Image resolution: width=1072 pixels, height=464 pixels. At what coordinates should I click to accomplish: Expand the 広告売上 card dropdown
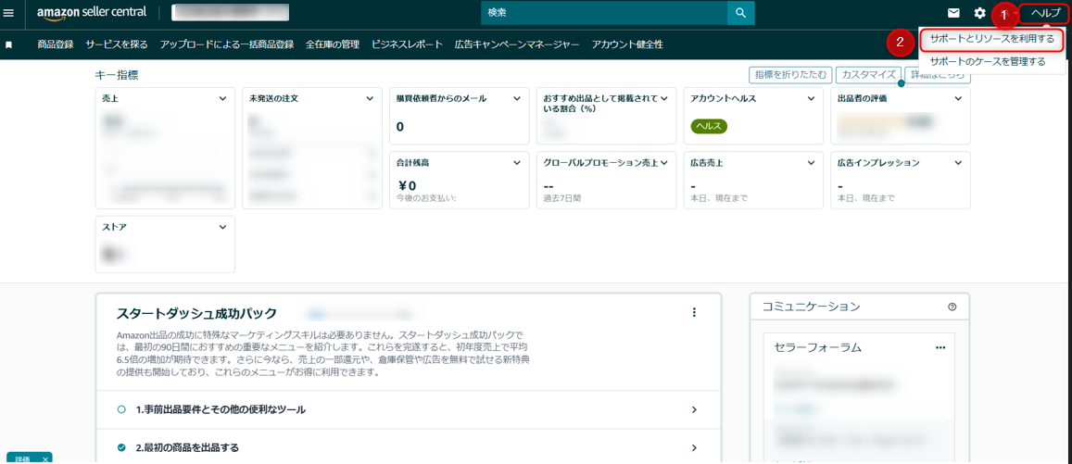811,163
